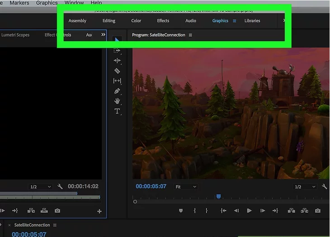Open the Fit zoom level dropdown
Viewport: 330px width, 237px height.
click(x=186, y=187)
